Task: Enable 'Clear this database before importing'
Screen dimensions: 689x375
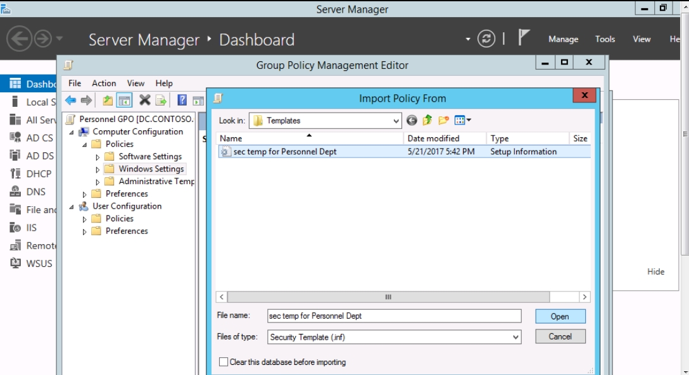Action: tap(224, 362)
